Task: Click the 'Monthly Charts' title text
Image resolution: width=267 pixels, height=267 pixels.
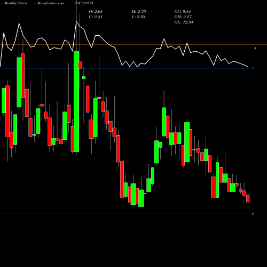Action: pos(15,3)
